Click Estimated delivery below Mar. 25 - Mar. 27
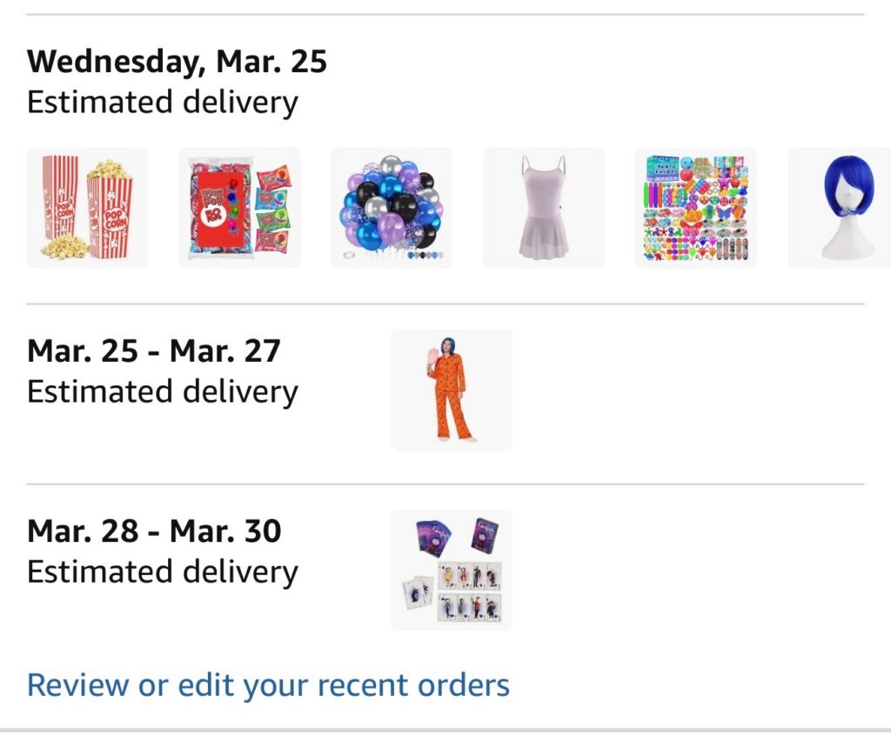This screenshot has height=741, width=891. (x=162, y=392)
